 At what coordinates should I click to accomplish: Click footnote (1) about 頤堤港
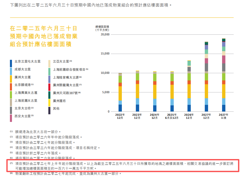tap(38, 132)
